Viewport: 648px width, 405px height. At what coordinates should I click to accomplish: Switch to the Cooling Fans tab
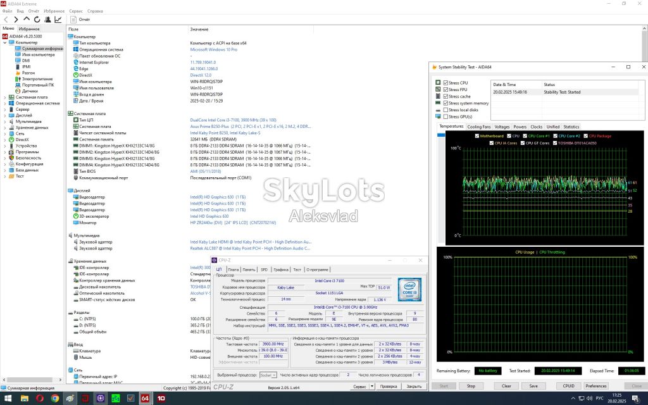pos(479,127)
